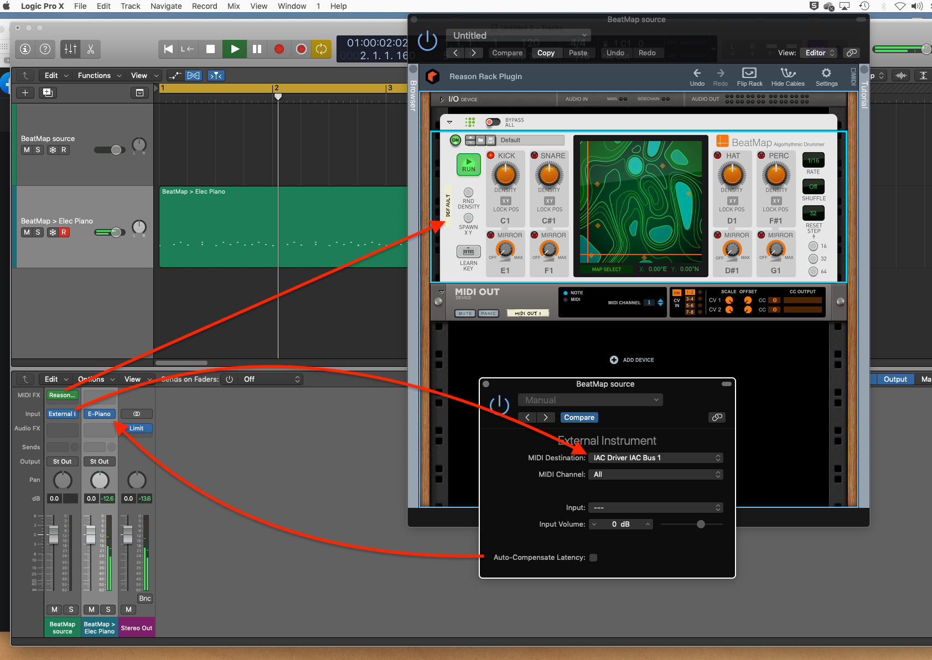The image size is (932, 660).
Task: Open the Mixer with the sliders icon
Action: [70, 49]
